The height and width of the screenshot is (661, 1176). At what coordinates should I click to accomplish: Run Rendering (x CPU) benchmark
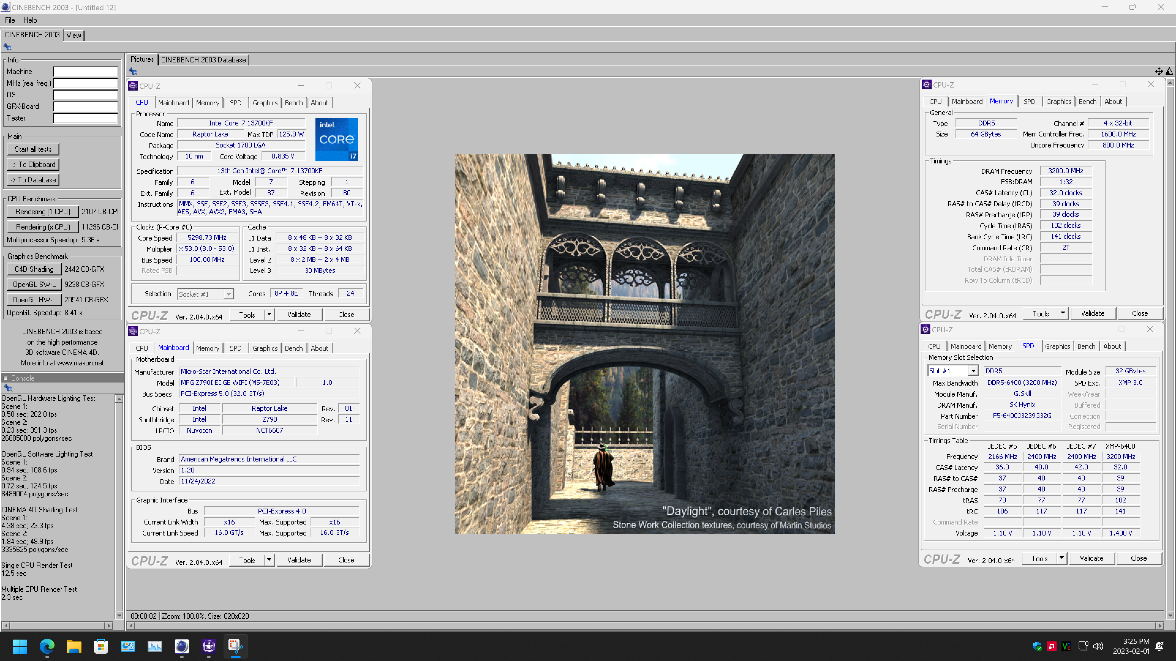(43, 227)
